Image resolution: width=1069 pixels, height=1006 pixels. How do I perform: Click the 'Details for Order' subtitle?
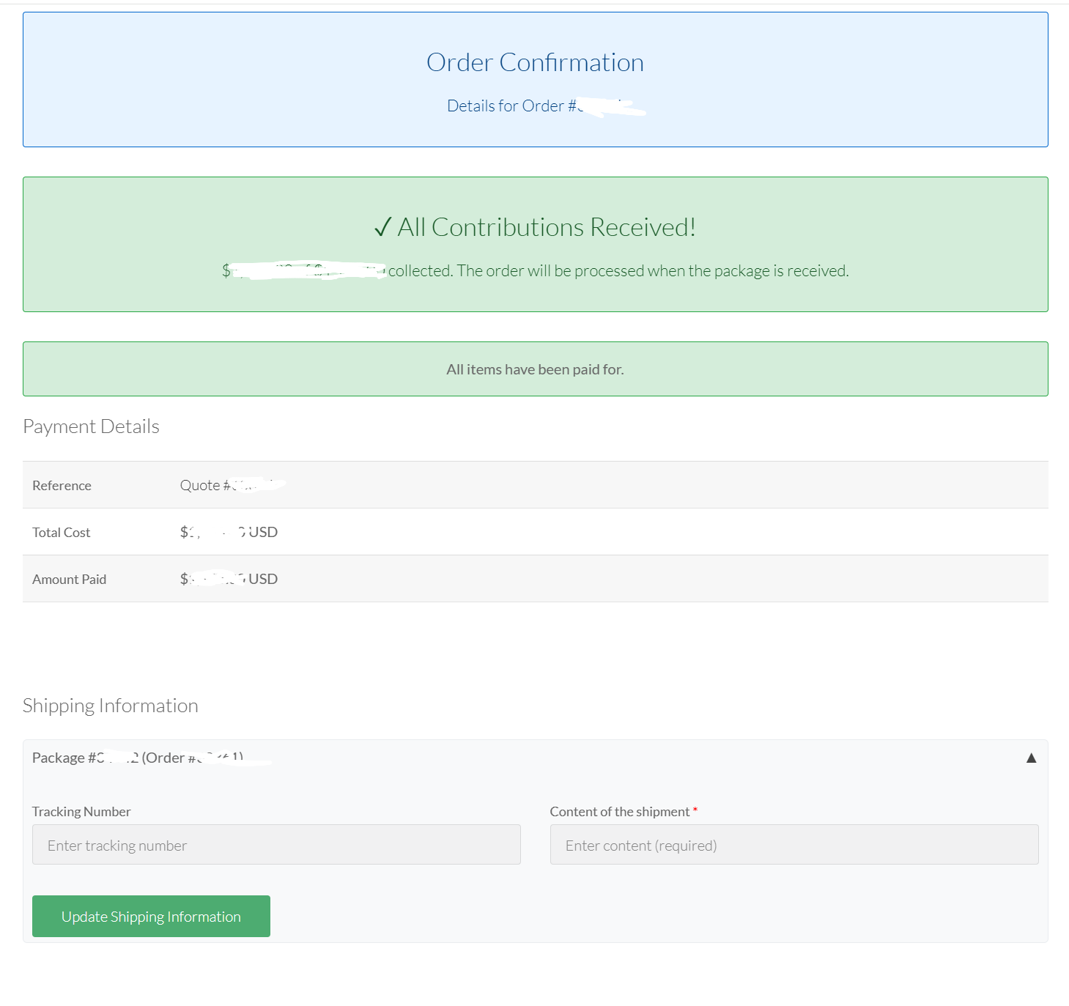point(535,106)
